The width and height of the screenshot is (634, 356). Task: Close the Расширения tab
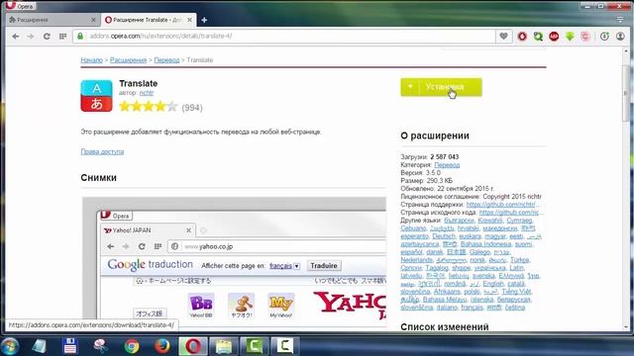(93, 20)
